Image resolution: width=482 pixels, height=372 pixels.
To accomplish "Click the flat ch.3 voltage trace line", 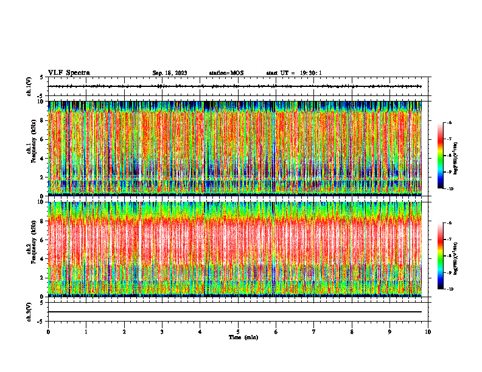I will click(235, 312).
